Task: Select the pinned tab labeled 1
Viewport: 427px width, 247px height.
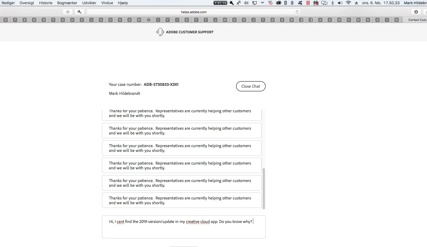Action: click(x=387, y=20)
